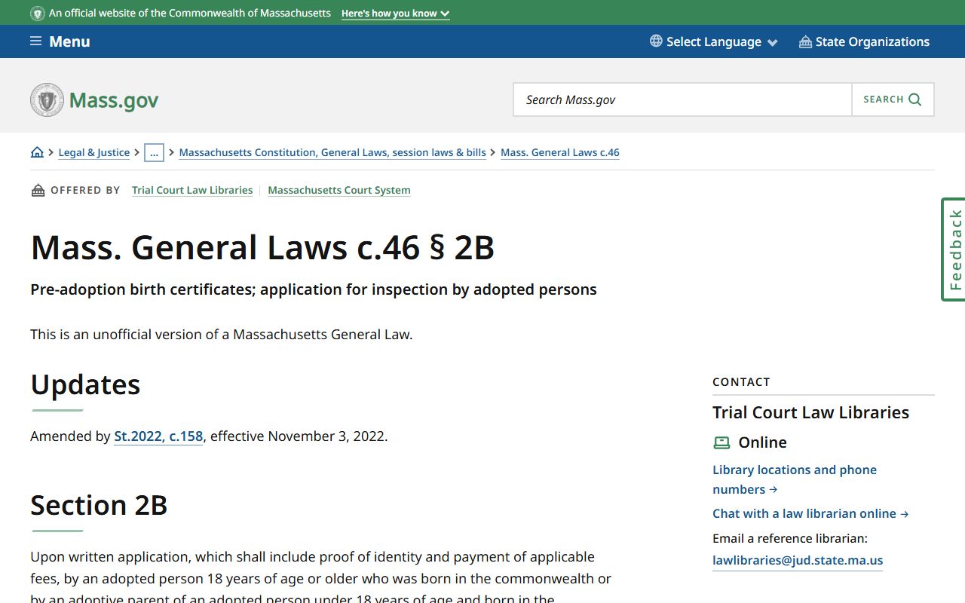Open State Organizations menu
This screenshot has width=965, height=603.
(x=864, y=41)
